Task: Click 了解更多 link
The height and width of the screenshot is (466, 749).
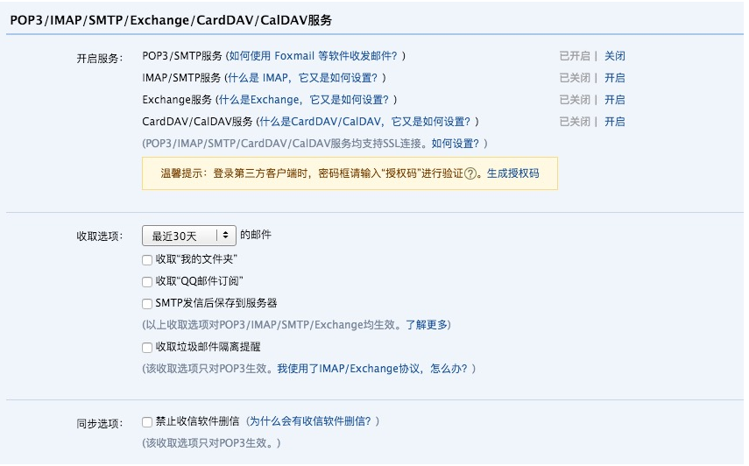Action: [427, 325]
